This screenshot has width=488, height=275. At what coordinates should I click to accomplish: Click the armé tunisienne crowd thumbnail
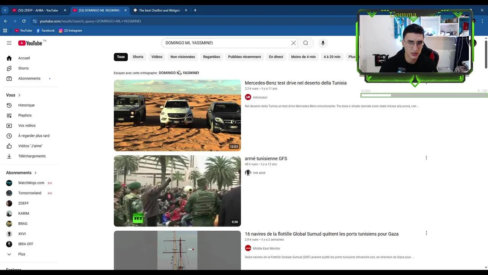point(177,191)
